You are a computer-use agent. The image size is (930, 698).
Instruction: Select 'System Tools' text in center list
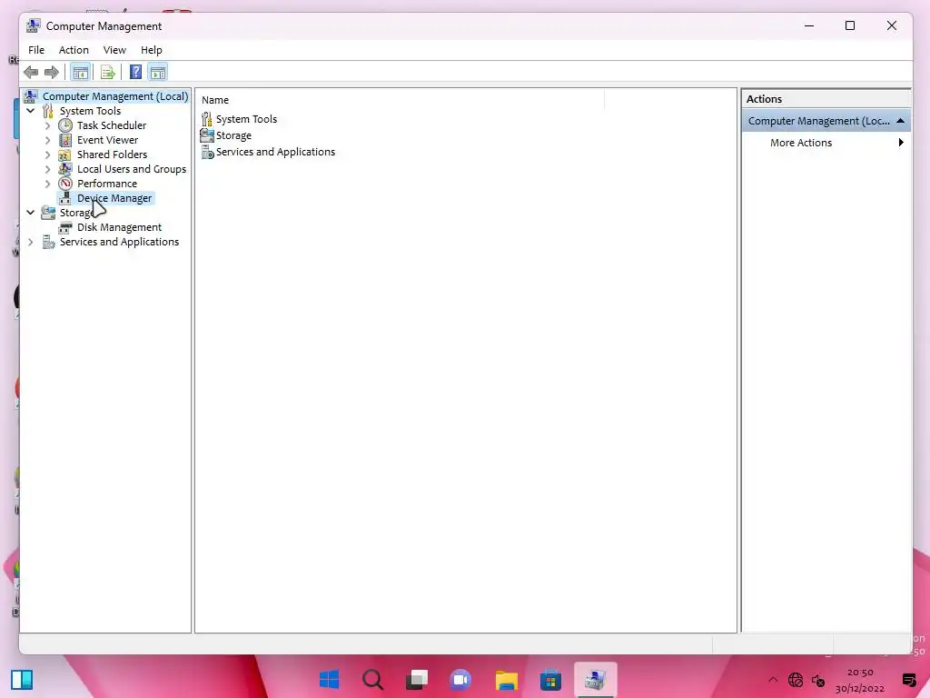tap(246, 119)
